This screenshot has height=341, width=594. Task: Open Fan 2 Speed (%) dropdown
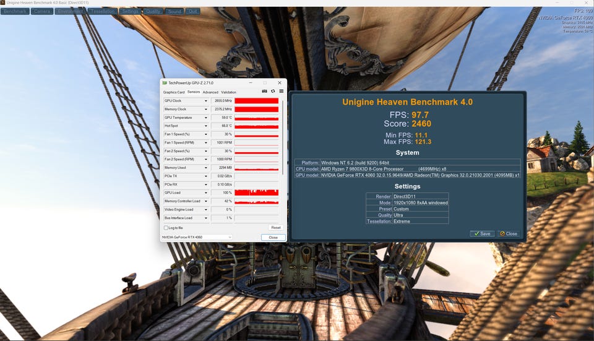(x=205, y=151)
